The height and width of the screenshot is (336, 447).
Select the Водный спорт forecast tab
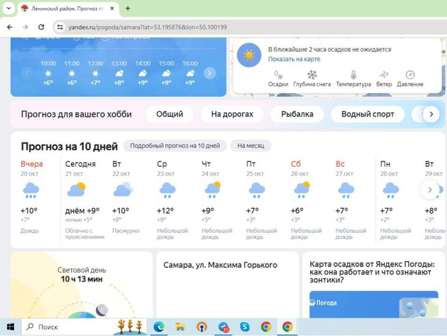pos(368,114)
